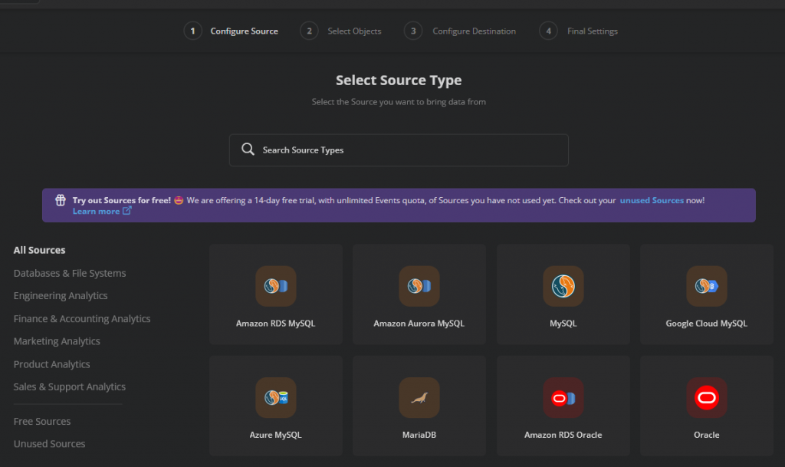Click the gift icon in the banner

coord(61,200)
